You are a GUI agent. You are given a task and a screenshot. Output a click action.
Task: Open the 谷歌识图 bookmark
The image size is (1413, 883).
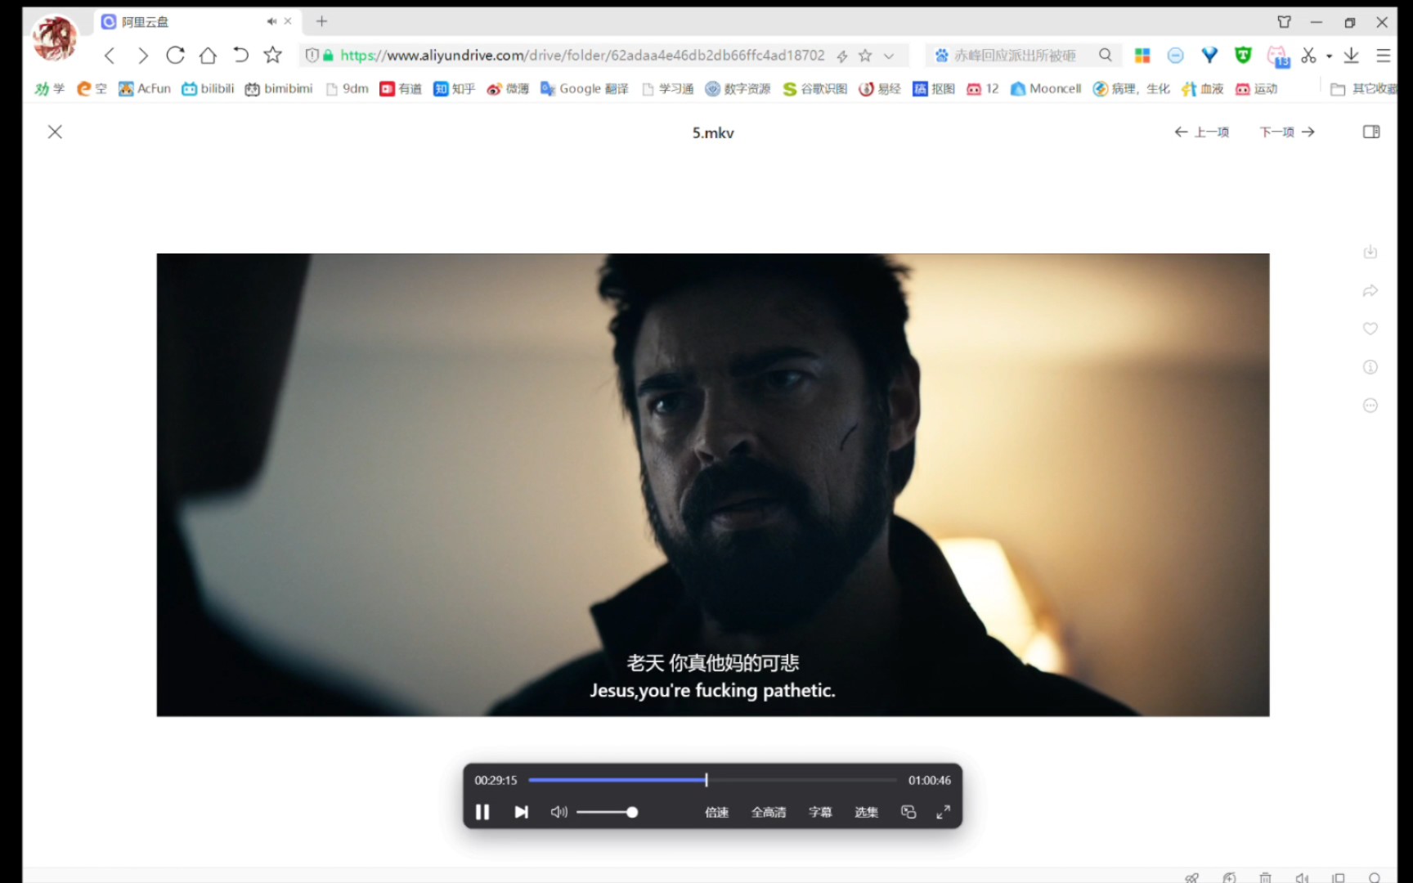click(x=814, y=88)
